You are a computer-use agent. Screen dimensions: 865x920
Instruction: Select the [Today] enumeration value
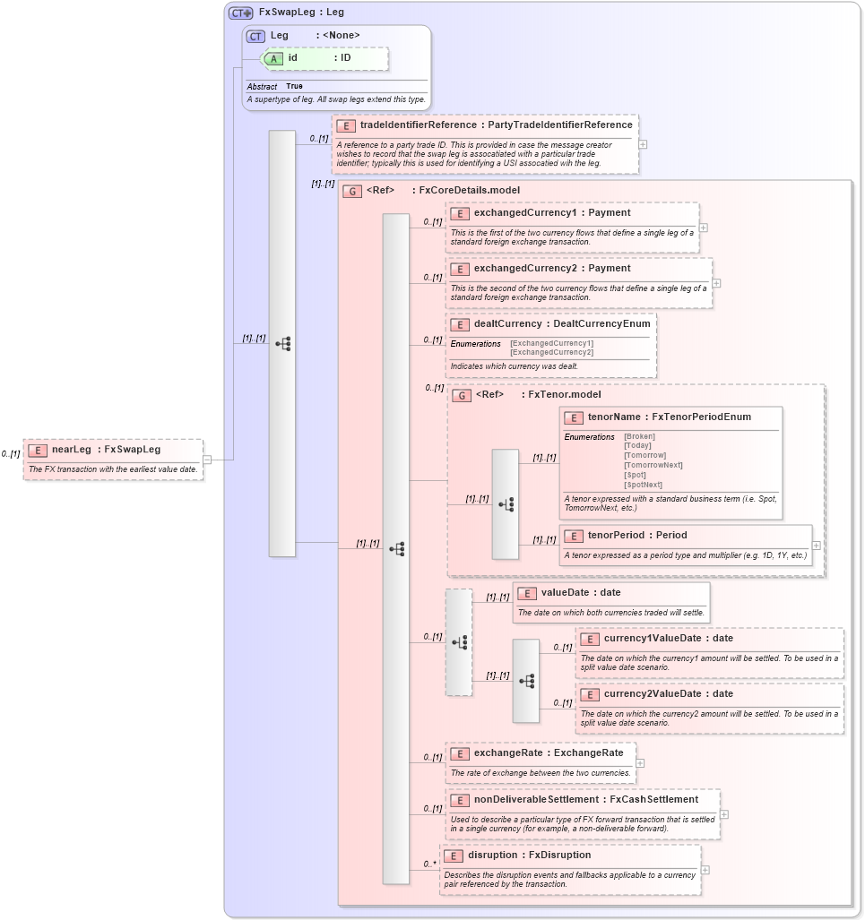[x=637, y=446]
